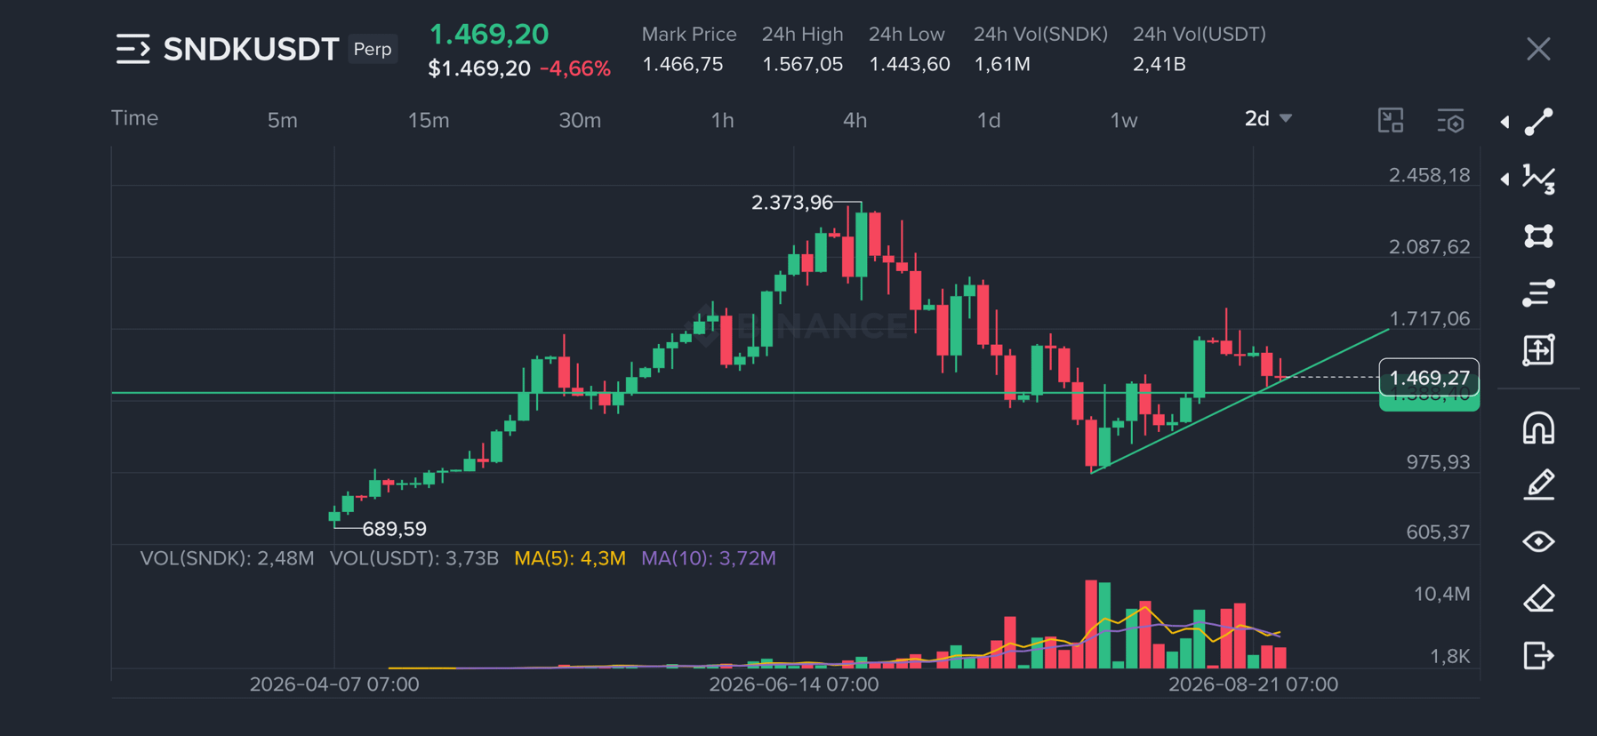The height and width of the screenshot is (736, 1597).
Task: Activate the pencil drawing lock tool
Action: pyautogui.click(x=1539, y=484)
